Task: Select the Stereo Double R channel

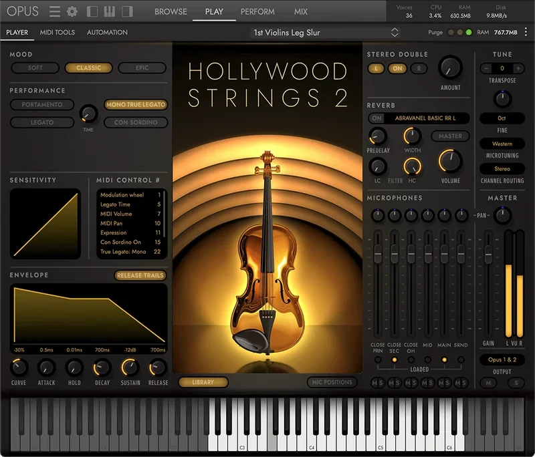Action: pos(419,69)
